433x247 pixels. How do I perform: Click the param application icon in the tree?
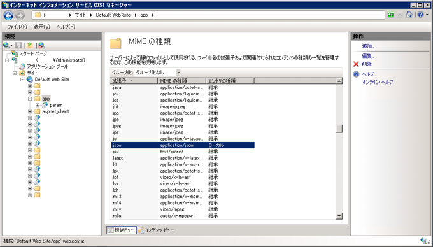[45, 105]
